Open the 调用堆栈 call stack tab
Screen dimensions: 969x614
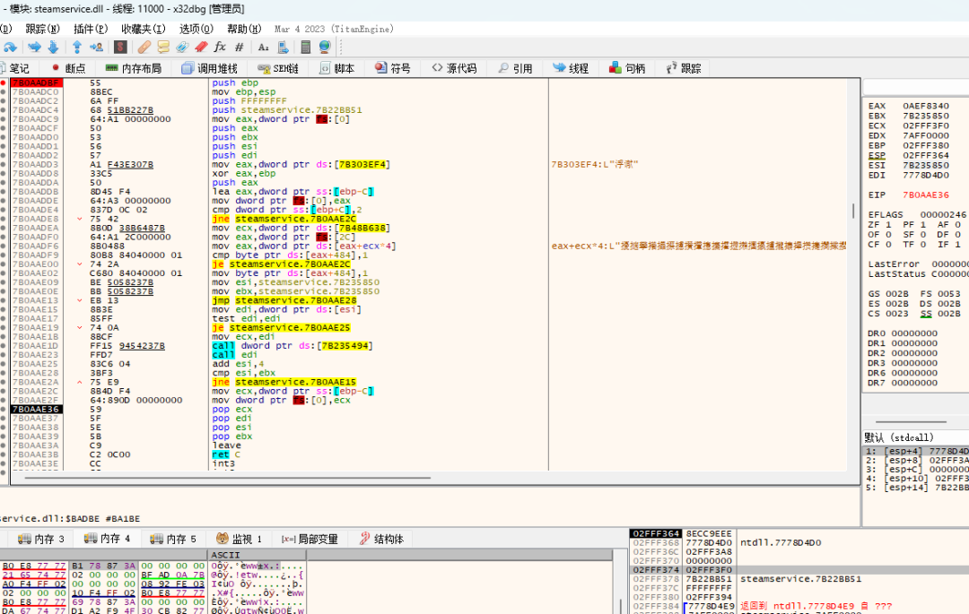(209, 68)
